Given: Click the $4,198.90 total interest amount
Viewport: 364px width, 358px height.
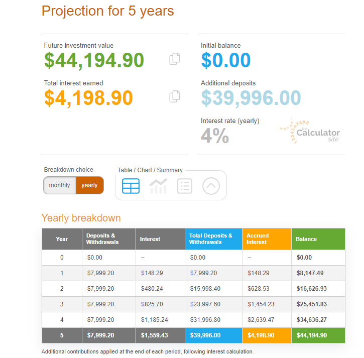Looking at the screenshot, I should pos(88,98).
